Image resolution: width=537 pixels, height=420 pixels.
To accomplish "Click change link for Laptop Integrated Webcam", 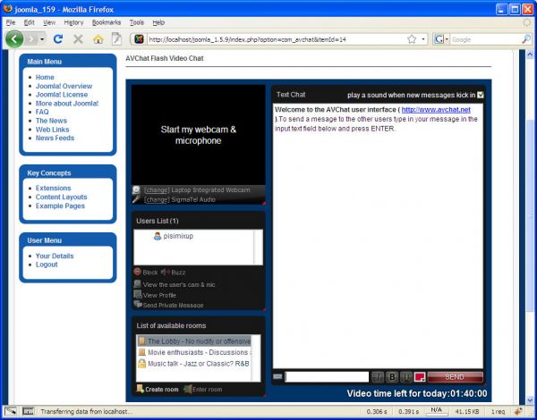I will click(157, 189).
